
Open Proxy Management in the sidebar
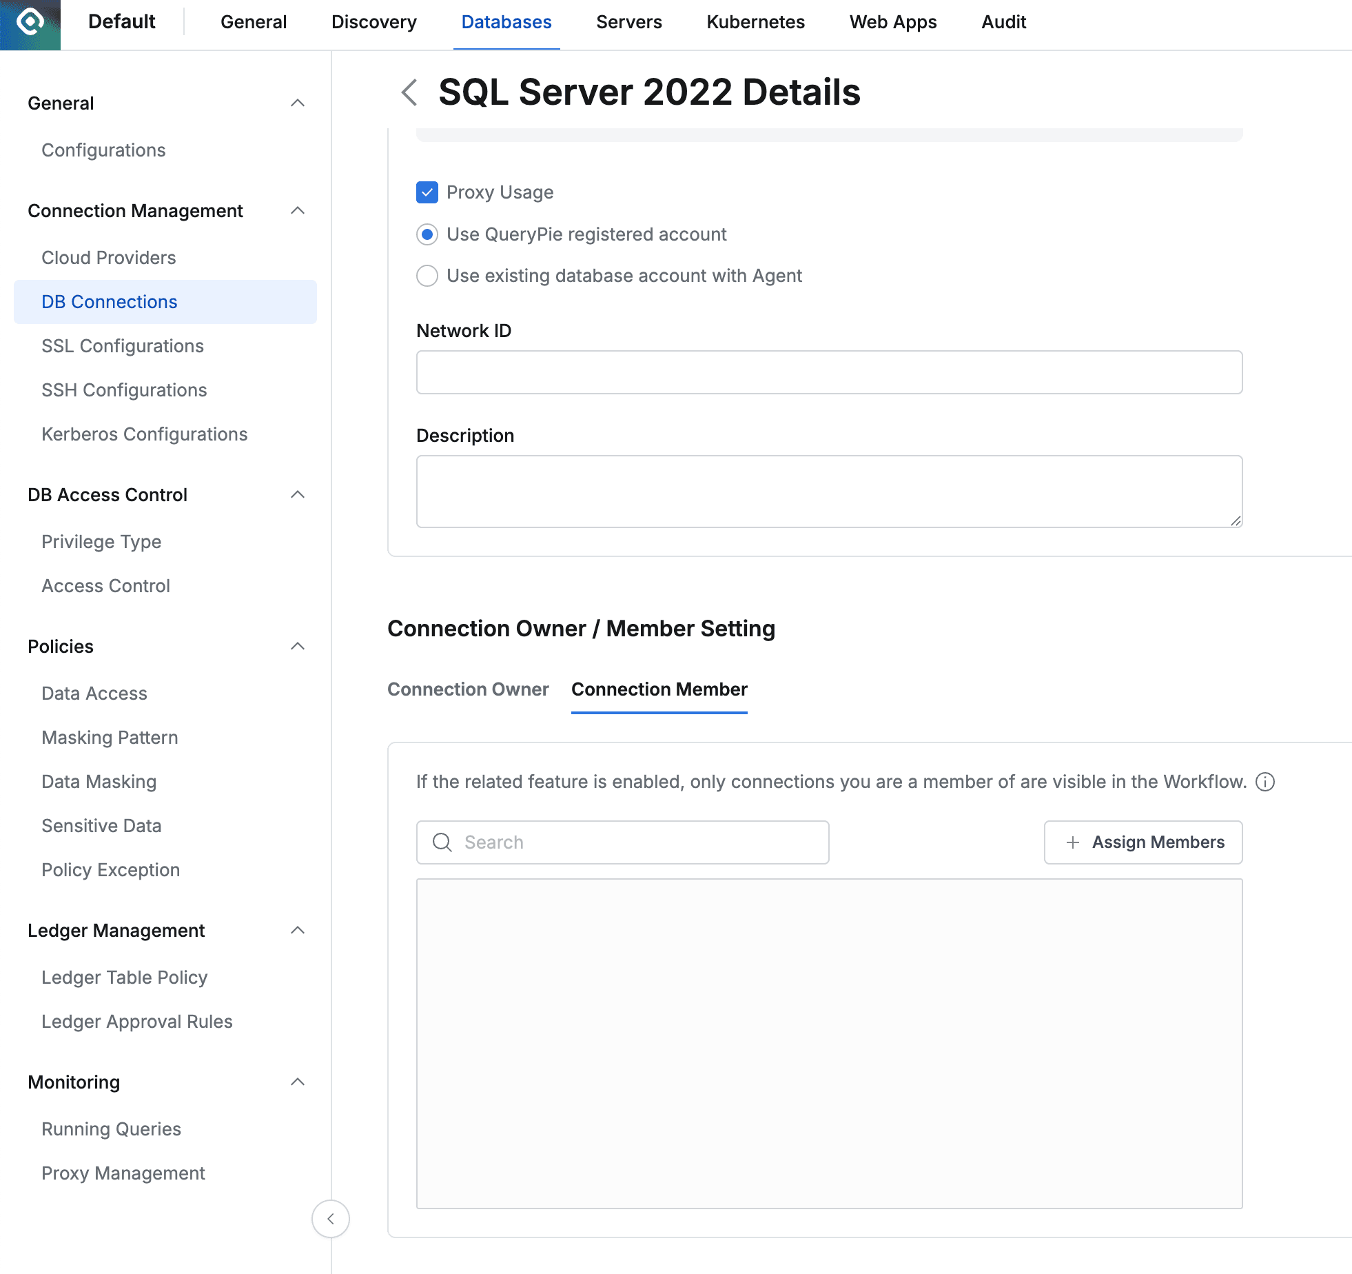(x=123, y=1173)
